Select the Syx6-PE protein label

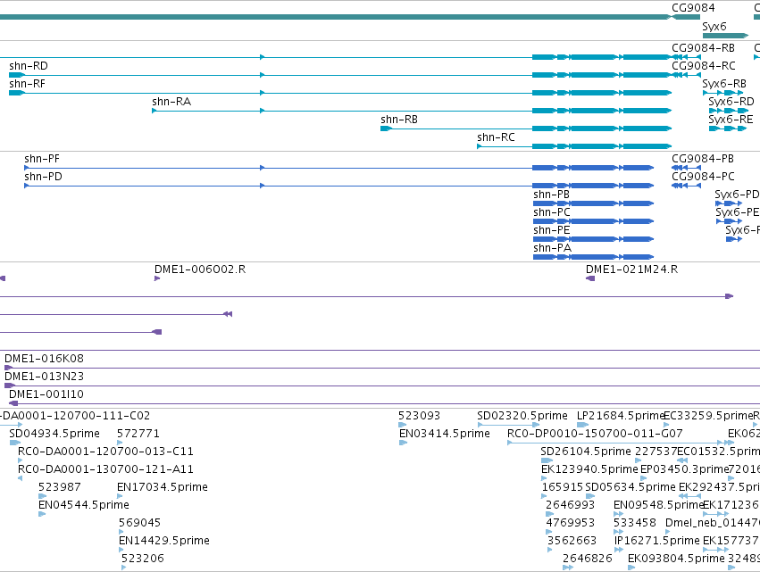[737, 212]
